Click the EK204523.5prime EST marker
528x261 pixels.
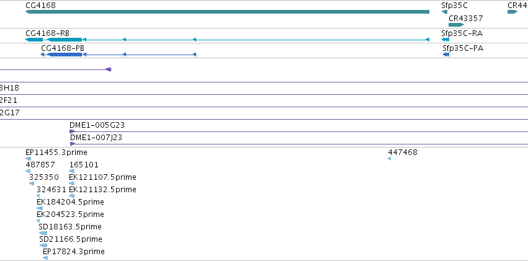[x=38, y=221]
